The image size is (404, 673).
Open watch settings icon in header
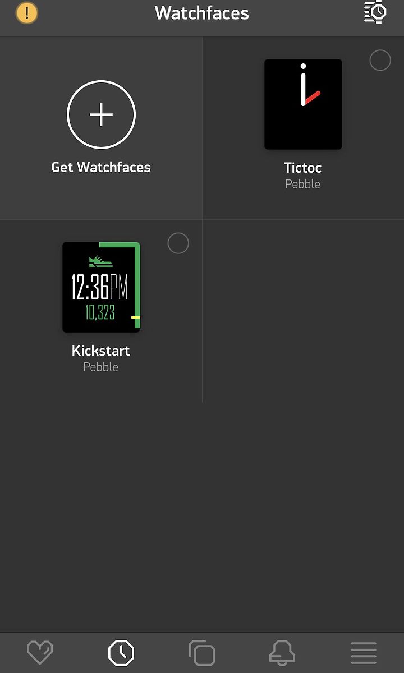(375, 12)
